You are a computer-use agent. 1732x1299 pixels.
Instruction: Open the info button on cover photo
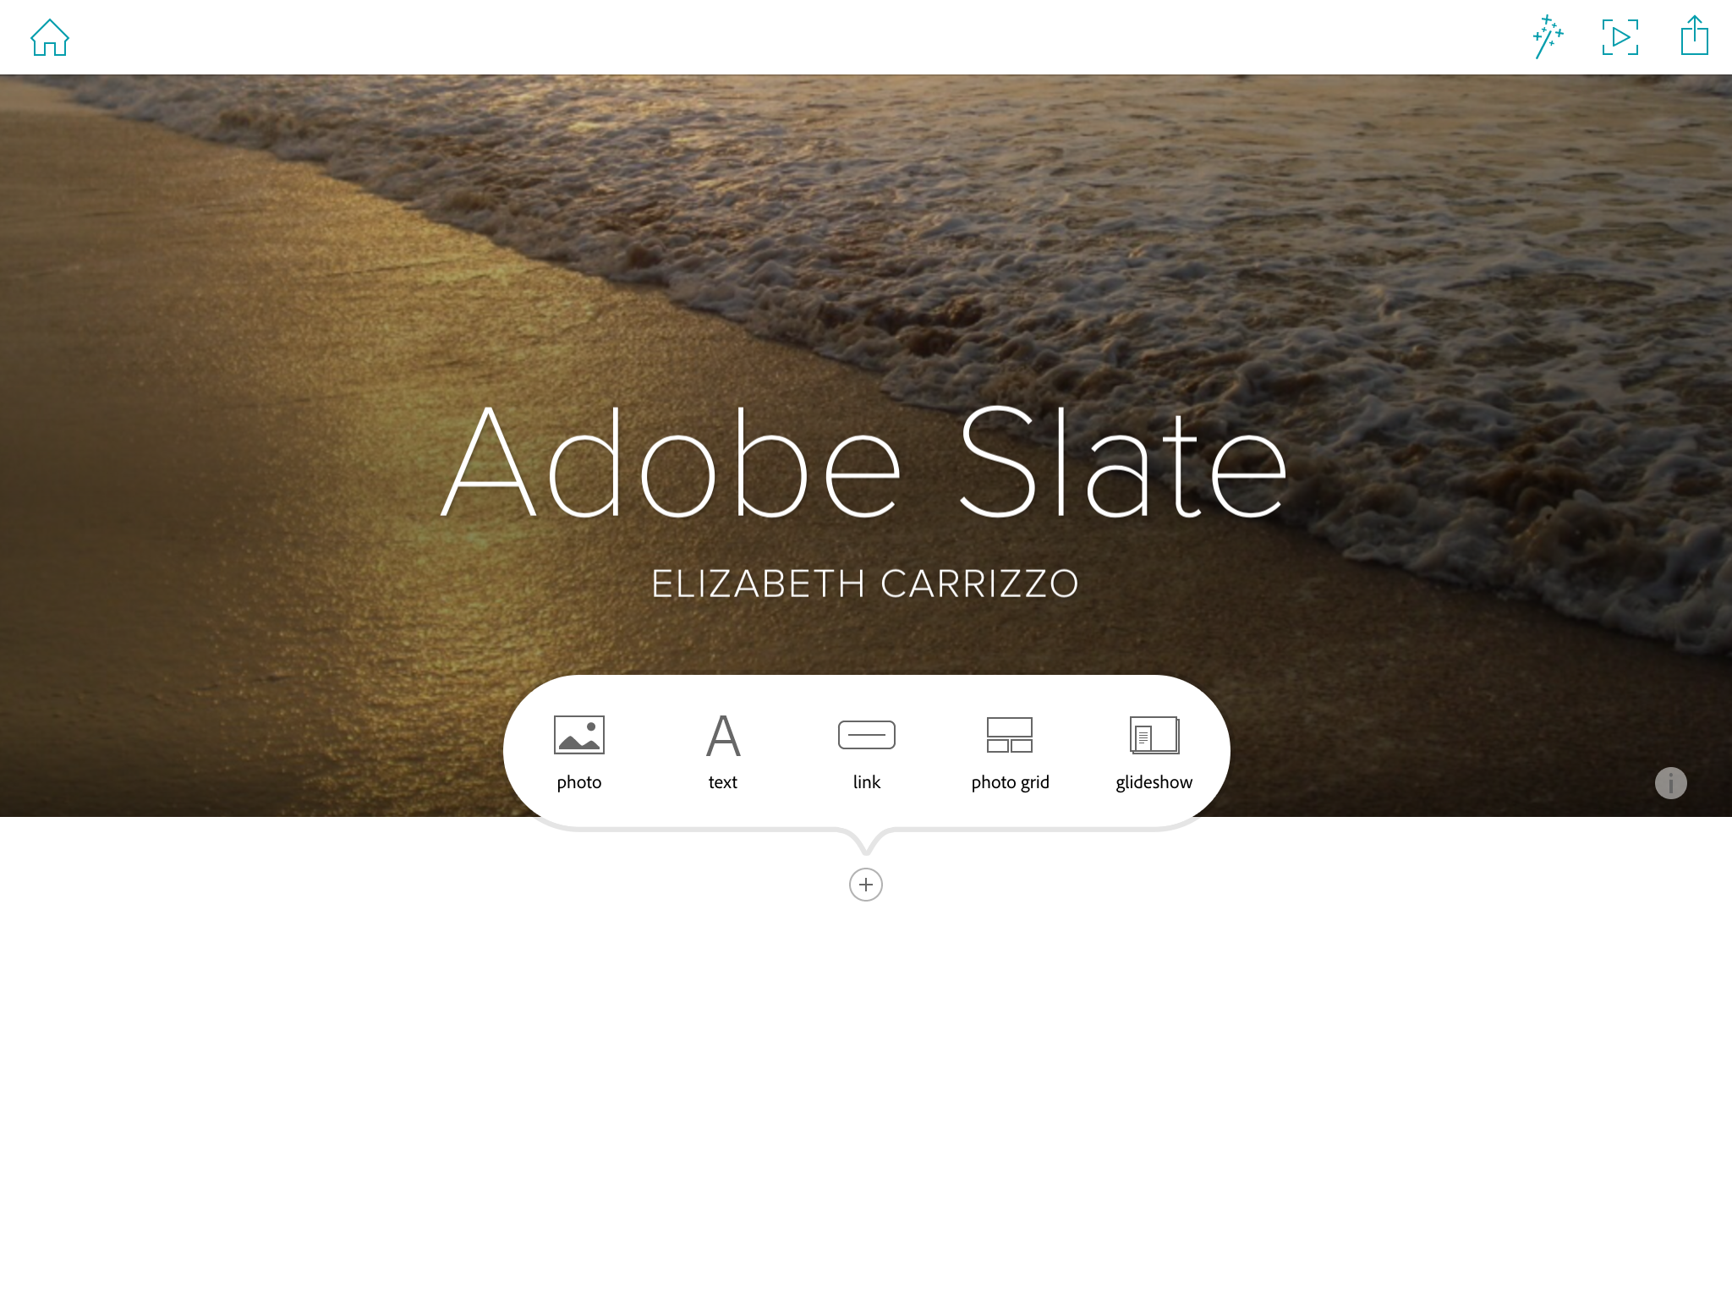[1670, 783]
